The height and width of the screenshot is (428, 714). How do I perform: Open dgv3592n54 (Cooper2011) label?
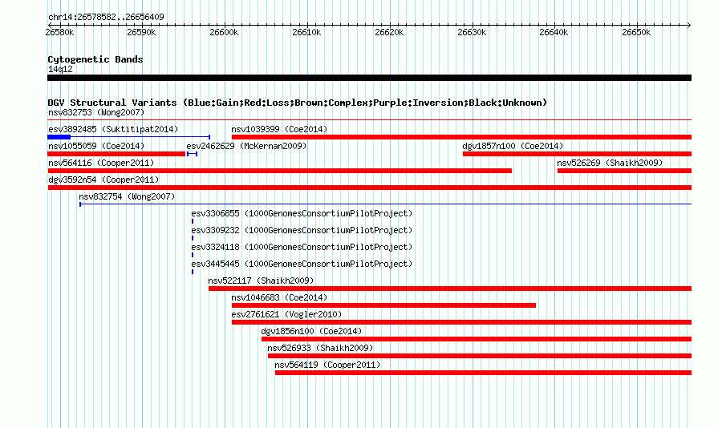click(103, 180)
